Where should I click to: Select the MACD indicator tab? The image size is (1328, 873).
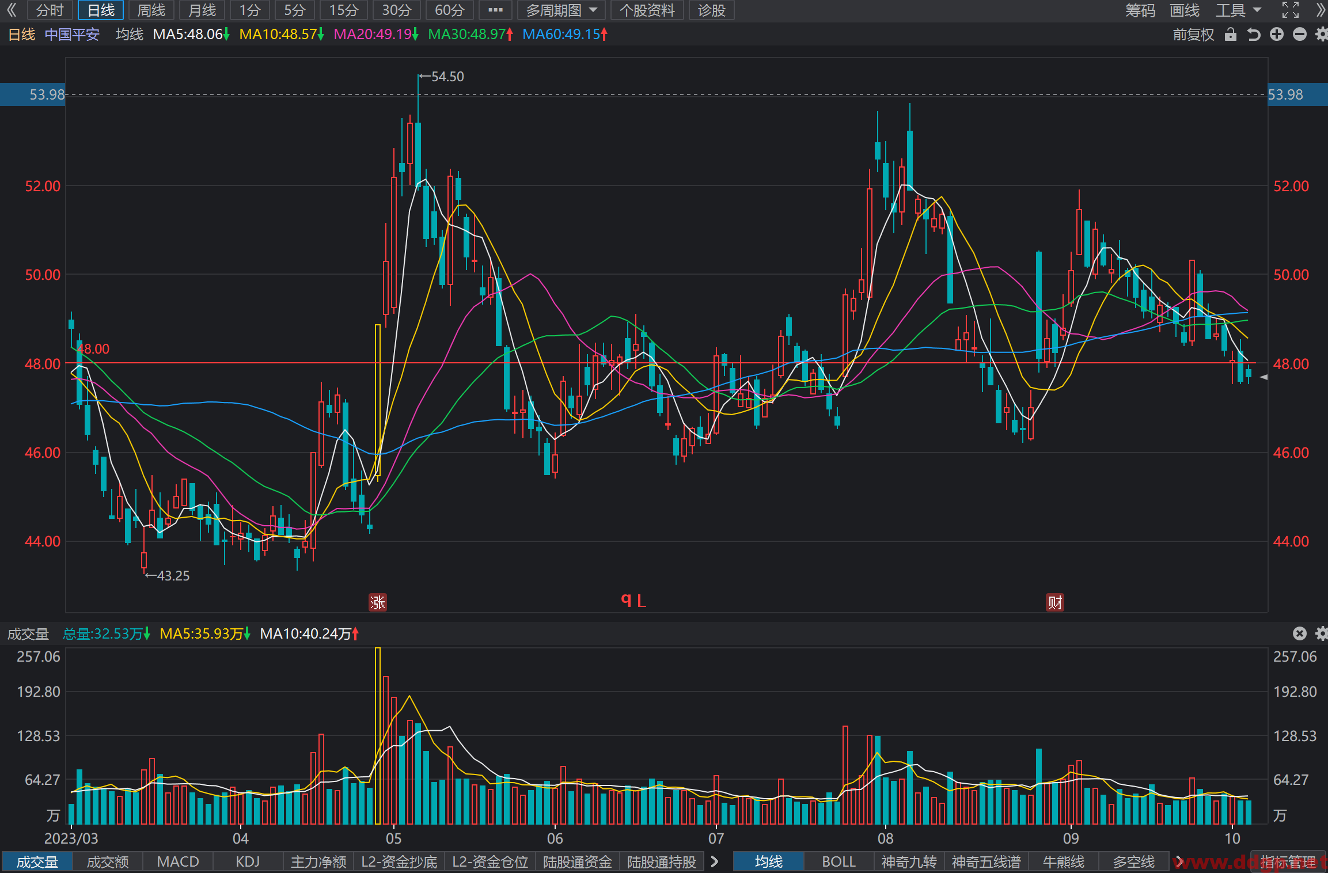click(178, 861)
